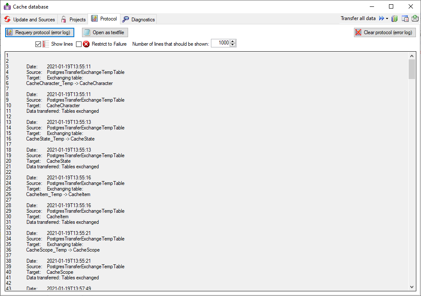Click line 4 Source PostgresTransferExchangeTempTable
The height and width of the screenshot is (296, 421).
pos(86,72)
